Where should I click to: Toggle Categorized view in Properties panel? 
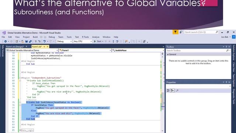click(x=168, y=91)
